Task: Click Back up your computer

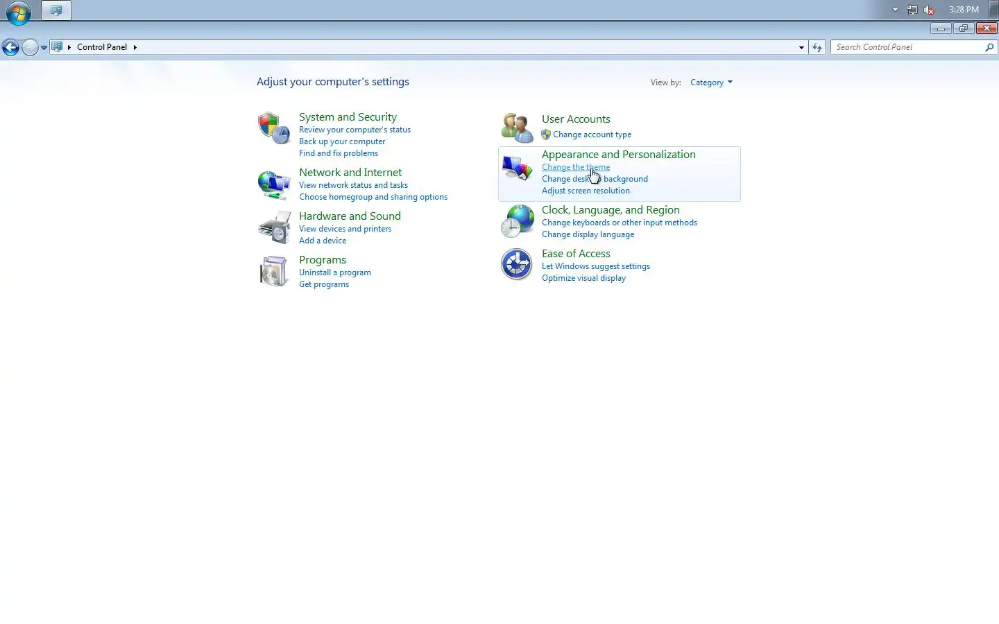Action: pyautogui.click(x=342, y=141)
